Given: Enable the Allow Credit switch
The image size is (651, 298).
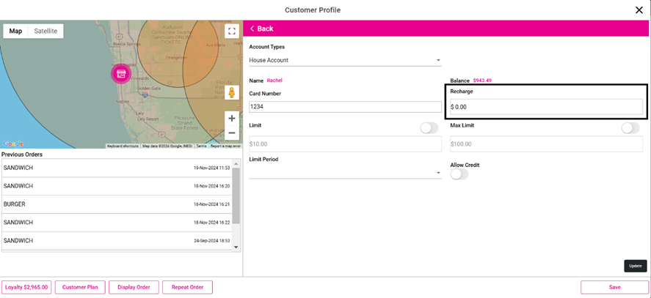Looking at the screenshot, I should 459,174.
